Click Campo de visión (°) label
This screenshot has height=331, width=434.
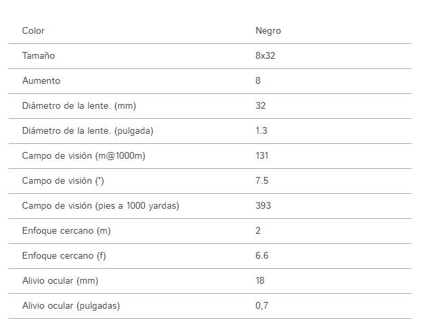click(x=63, y=181)
